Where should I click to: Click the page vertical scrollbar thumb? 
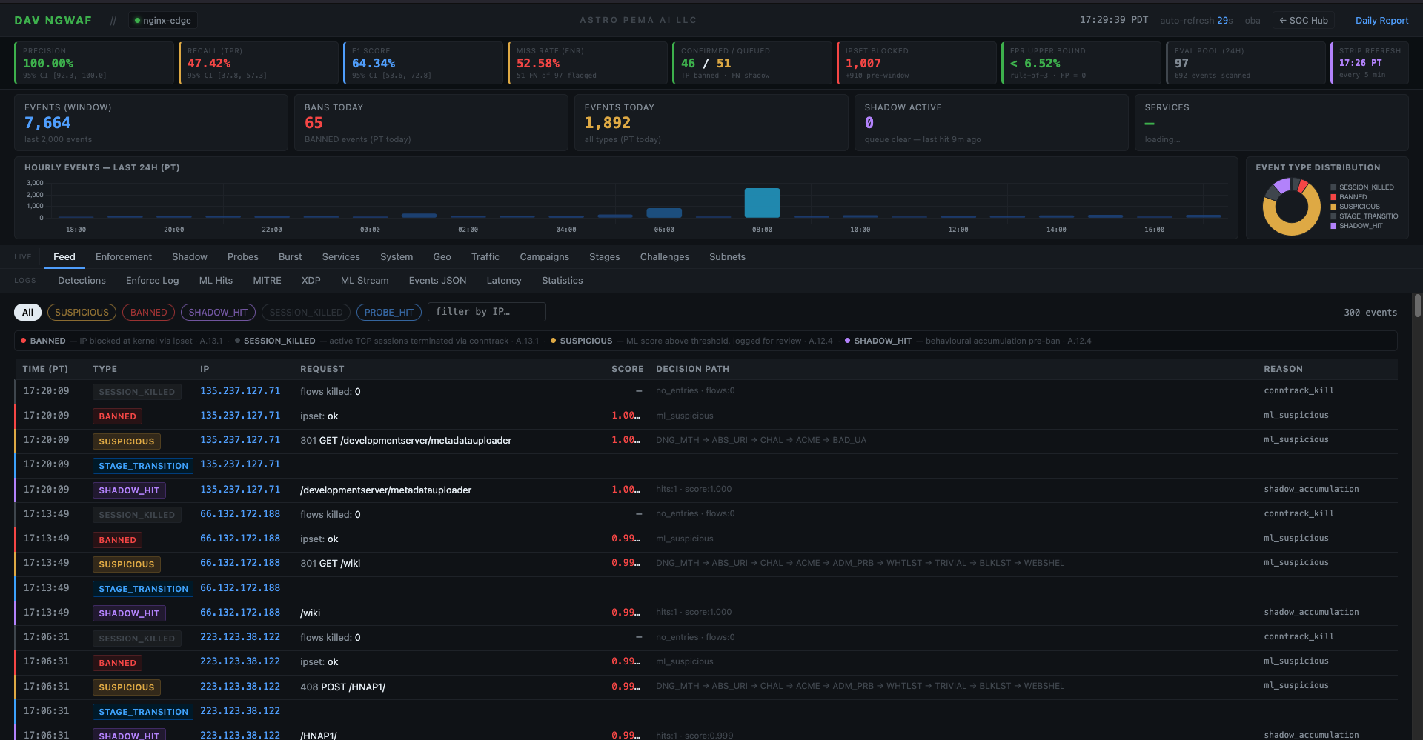click(x=1417, y=305)
